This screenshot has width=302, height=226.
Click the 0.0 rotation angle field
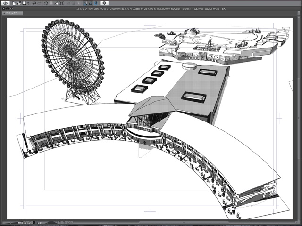coord(39,223)
